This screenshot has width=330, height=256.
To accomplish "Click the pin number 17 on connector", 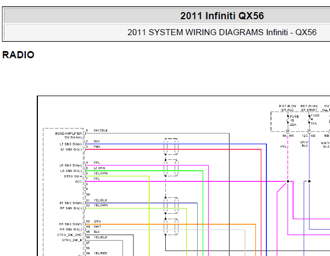I will (x=88, y=243).
